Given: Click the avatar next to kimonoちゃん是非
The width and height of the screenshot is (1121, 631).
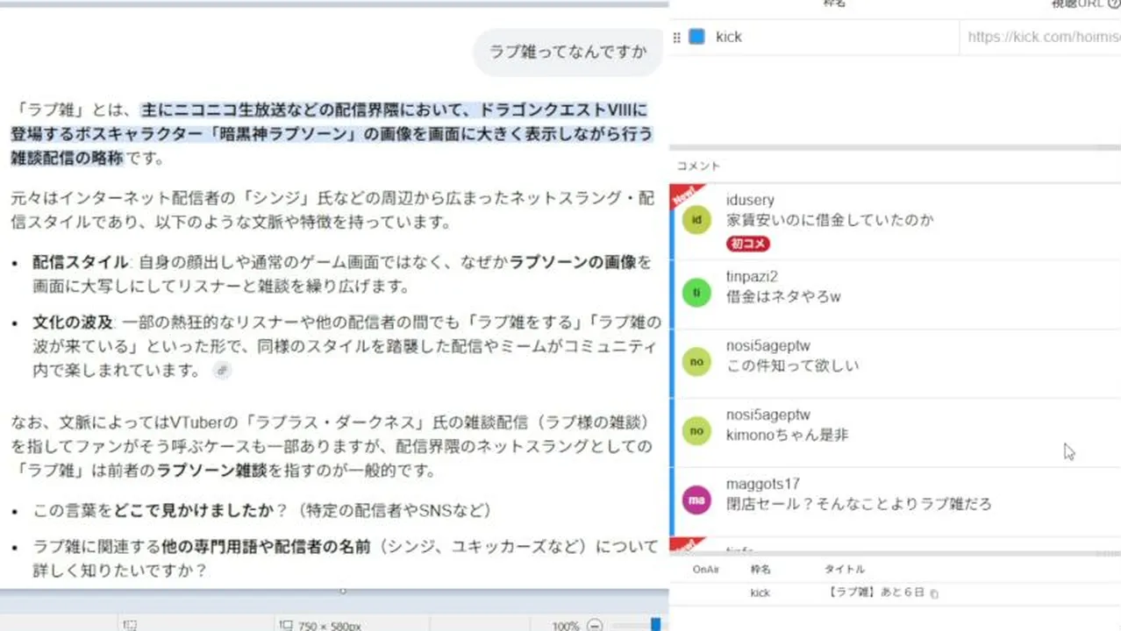Looking at the screenshot, I should tap(696, 431).
